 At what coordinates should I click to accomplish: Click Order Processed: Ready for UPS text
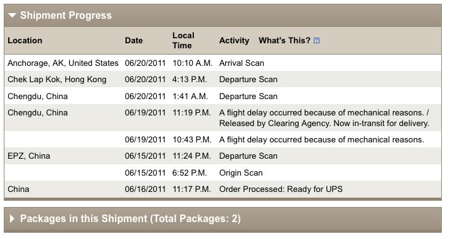(x=281, y=189)
